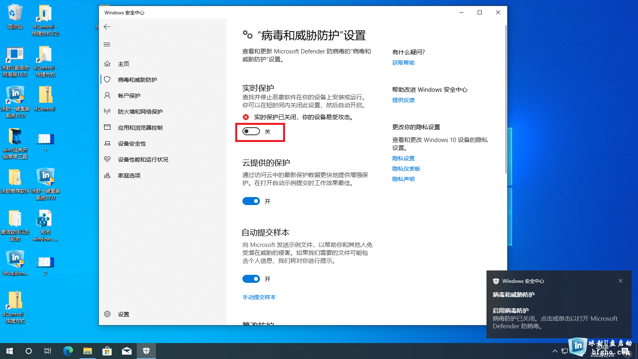638x359 pixels.
Task: Click the 实时保护 section heading
Action: point(258,88)
